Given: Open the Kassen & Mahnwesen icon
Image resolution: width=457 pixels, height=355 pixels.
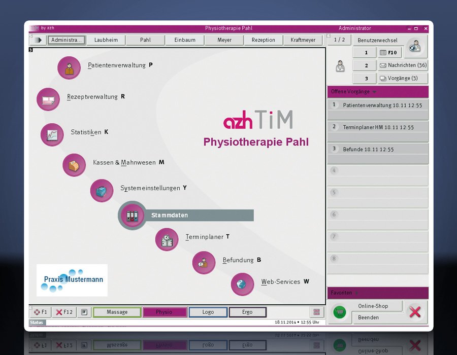Looking at the screenshot, I should click(74, 165).
